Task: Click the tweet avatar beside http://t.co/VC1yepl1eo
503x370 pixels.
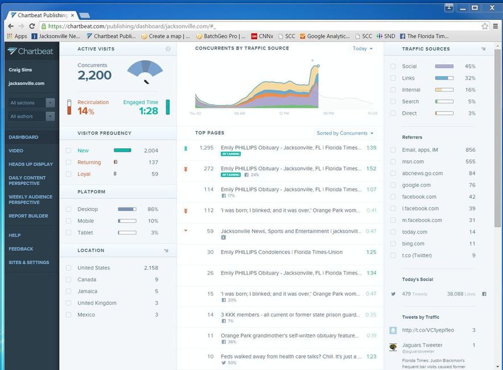Action: [x=393, y=330]
